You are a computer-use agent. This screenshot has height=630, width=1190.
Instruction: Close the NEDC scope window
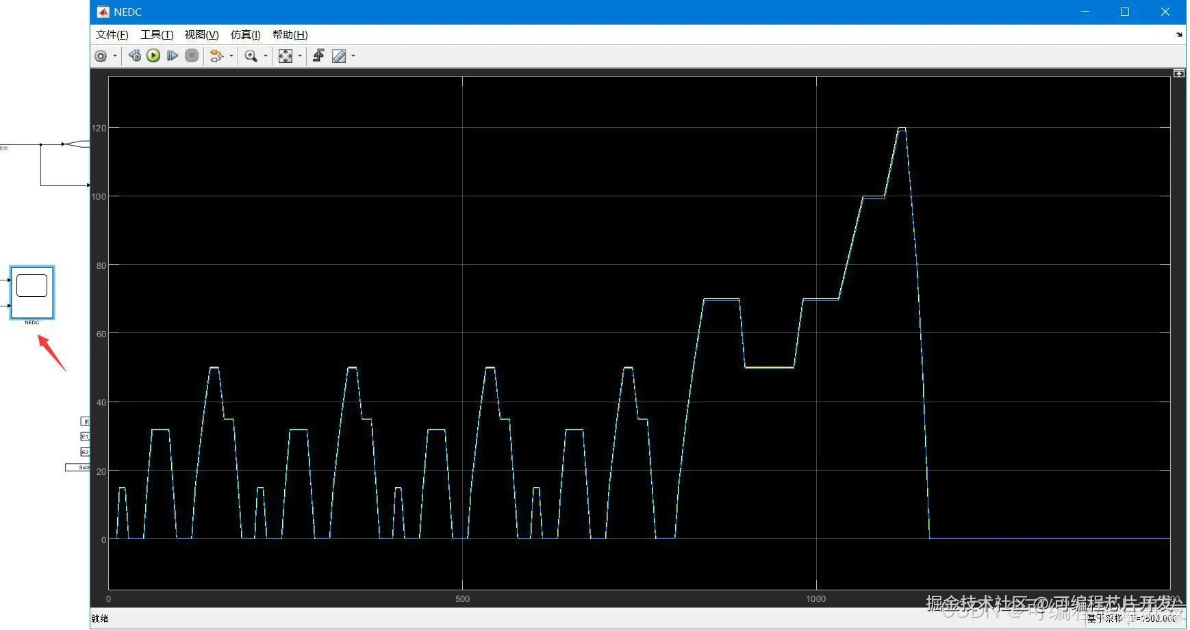pos(1165,12)
